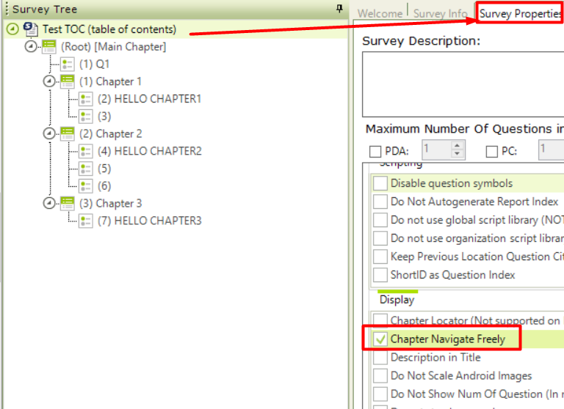Click the survey document icon beside Test TOC

click(x=31, y=29)
